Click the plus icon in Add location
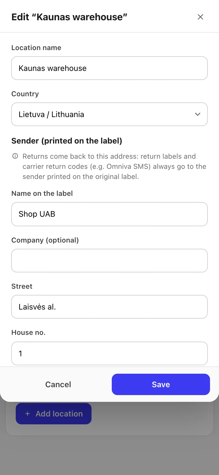The image size is (219, 475). [28, 414]
